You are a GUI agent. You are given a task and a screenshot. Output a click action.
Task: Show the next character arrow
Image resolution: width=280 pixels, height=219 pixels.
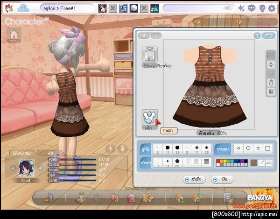40,168
